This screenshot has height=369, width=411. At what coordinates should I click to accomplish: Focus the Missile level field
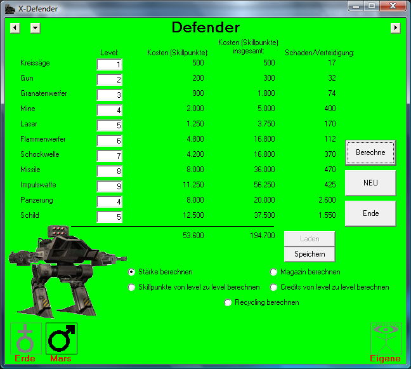click(109, 171)
